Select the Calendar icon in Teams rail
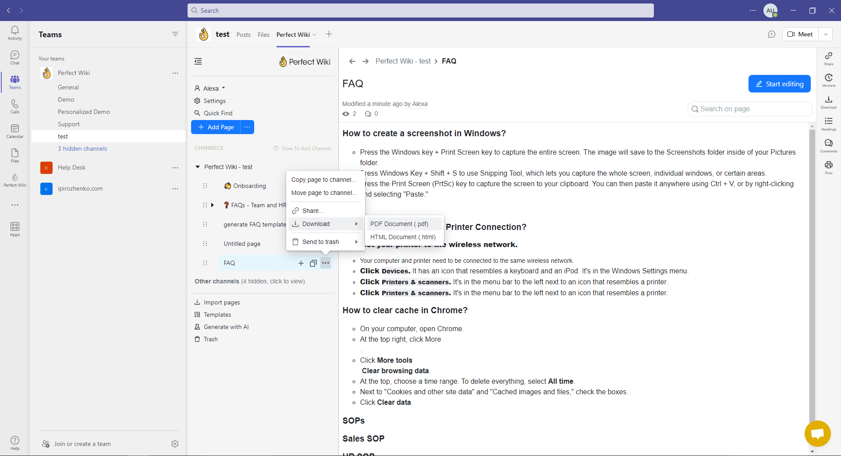 click(14, 130)
